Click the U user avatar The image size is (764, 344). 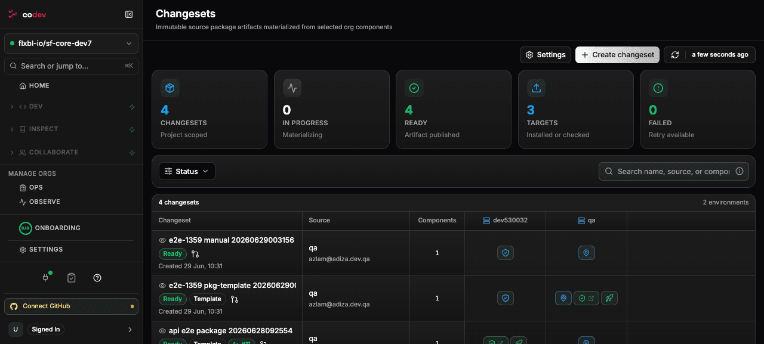point(16,329)
